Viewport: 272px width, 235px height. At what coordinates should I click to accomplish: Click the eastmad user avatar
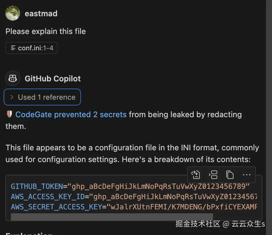click(x=13, y=14)
